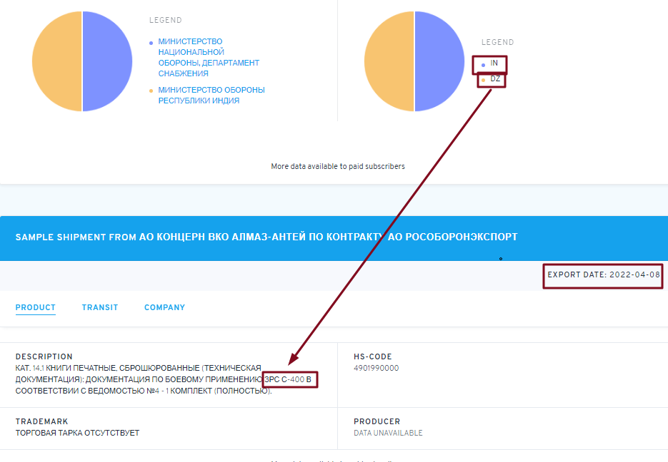This screenshot has height=462, width=668.
Task: Select blue slice of the IN/DZ pie chart
Action: [439, 61]
